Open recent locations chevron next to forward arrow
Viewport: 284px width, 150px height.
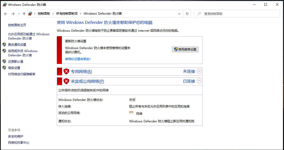click(19, 14)
